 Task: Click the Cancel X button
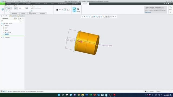pos(78,10)
